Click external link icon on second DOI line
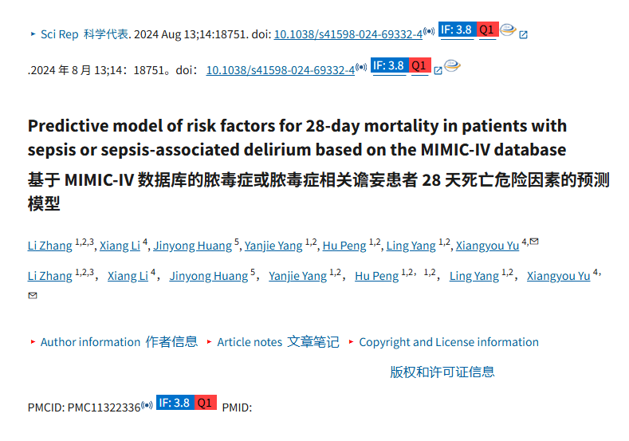The width and height of the screenshot is (629, 441). [438, 71]
